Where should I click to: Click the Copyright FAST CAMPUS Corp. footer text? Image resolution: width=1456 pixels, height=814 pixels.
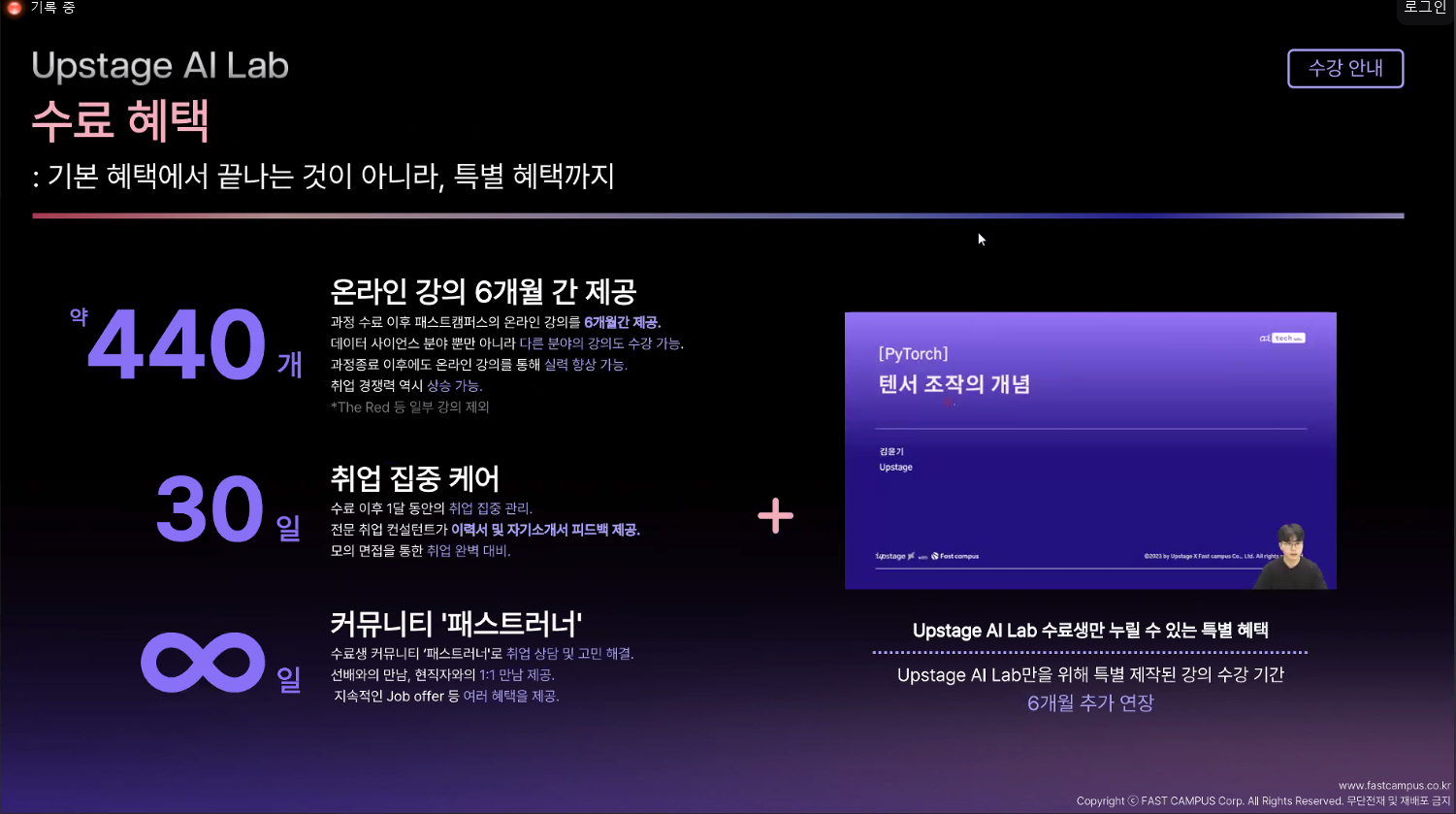click(1263, 801)
